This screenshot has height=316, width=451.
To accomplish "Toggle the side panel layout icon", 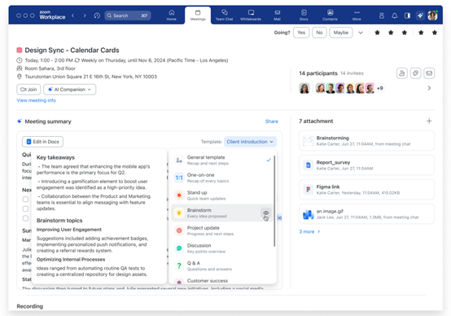I will (x=407, y=15).
